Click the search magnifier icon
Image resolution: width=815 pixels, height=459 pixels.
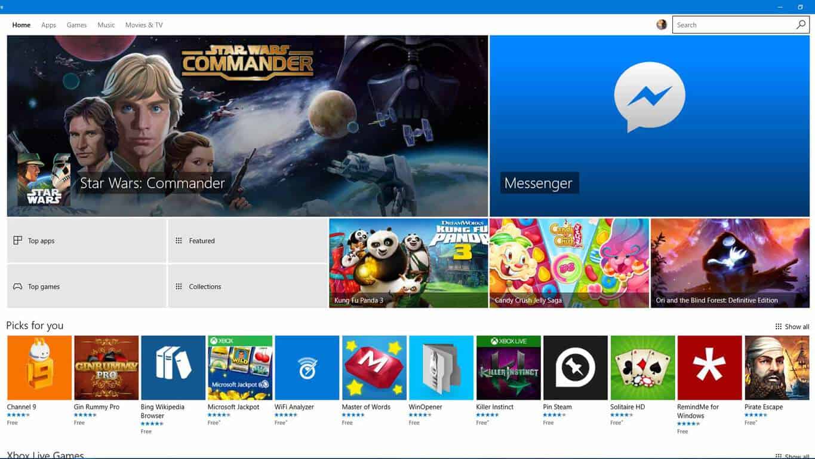pos(801,25)
